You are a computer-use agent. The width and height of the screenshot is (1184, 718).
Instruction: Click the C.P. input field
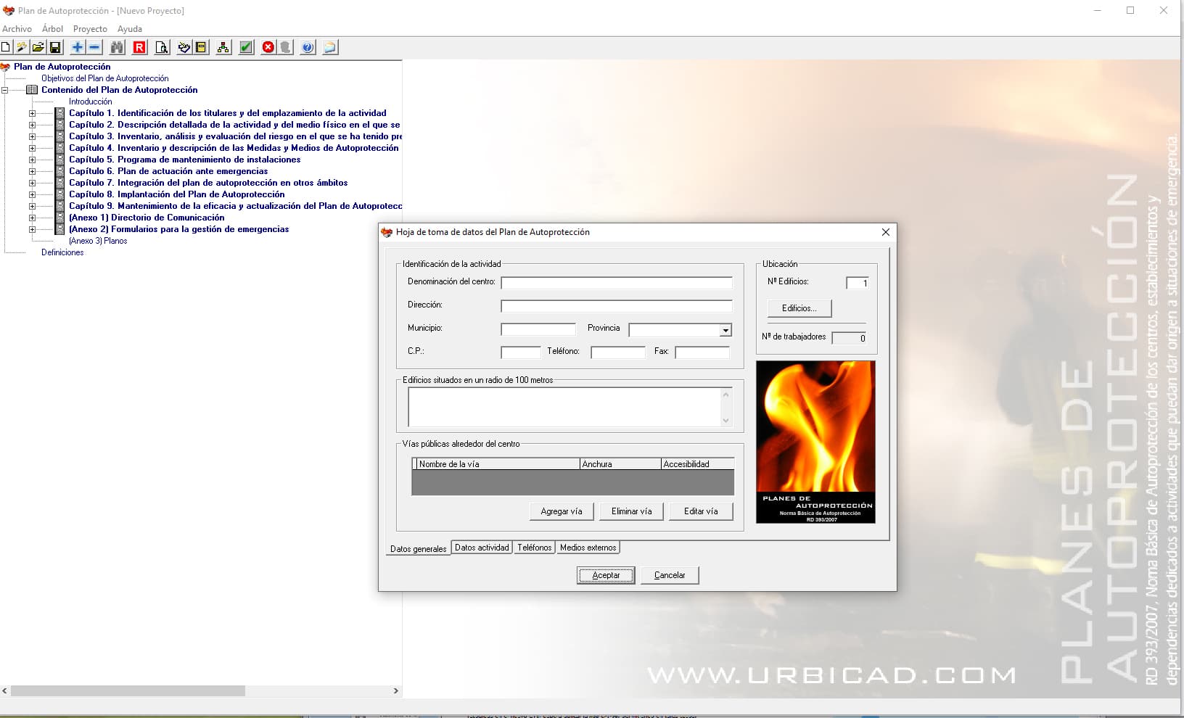(520, 352)
